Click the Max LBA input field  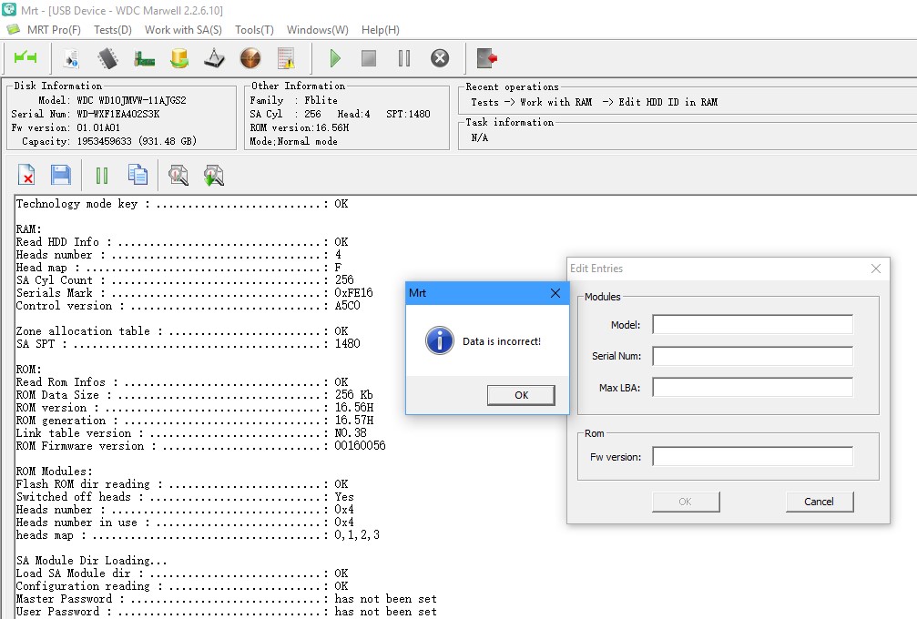(753, 387)
